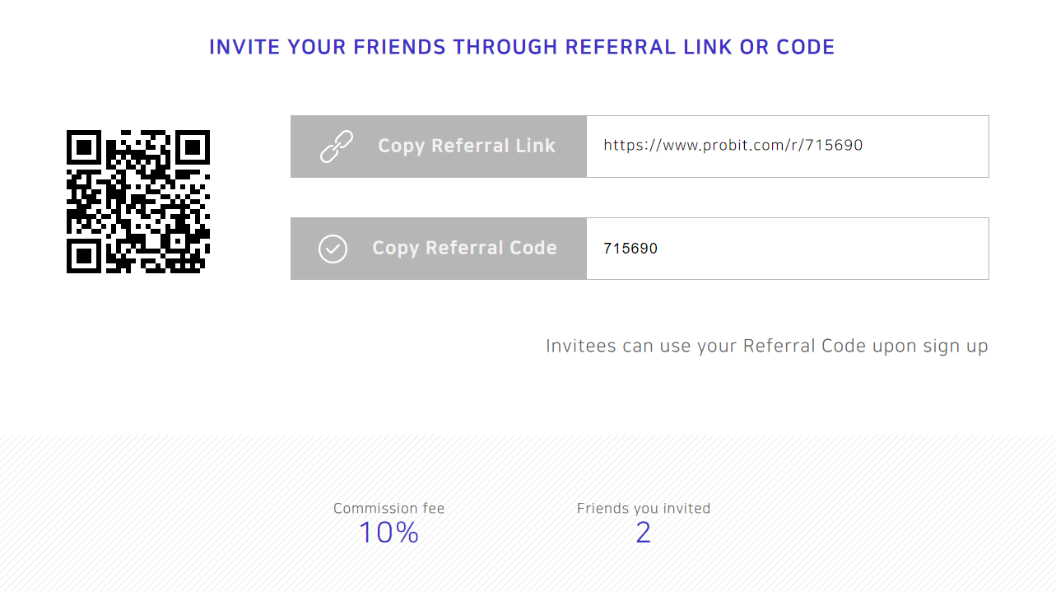Select the probit.com referral URL text

[733, 146]
